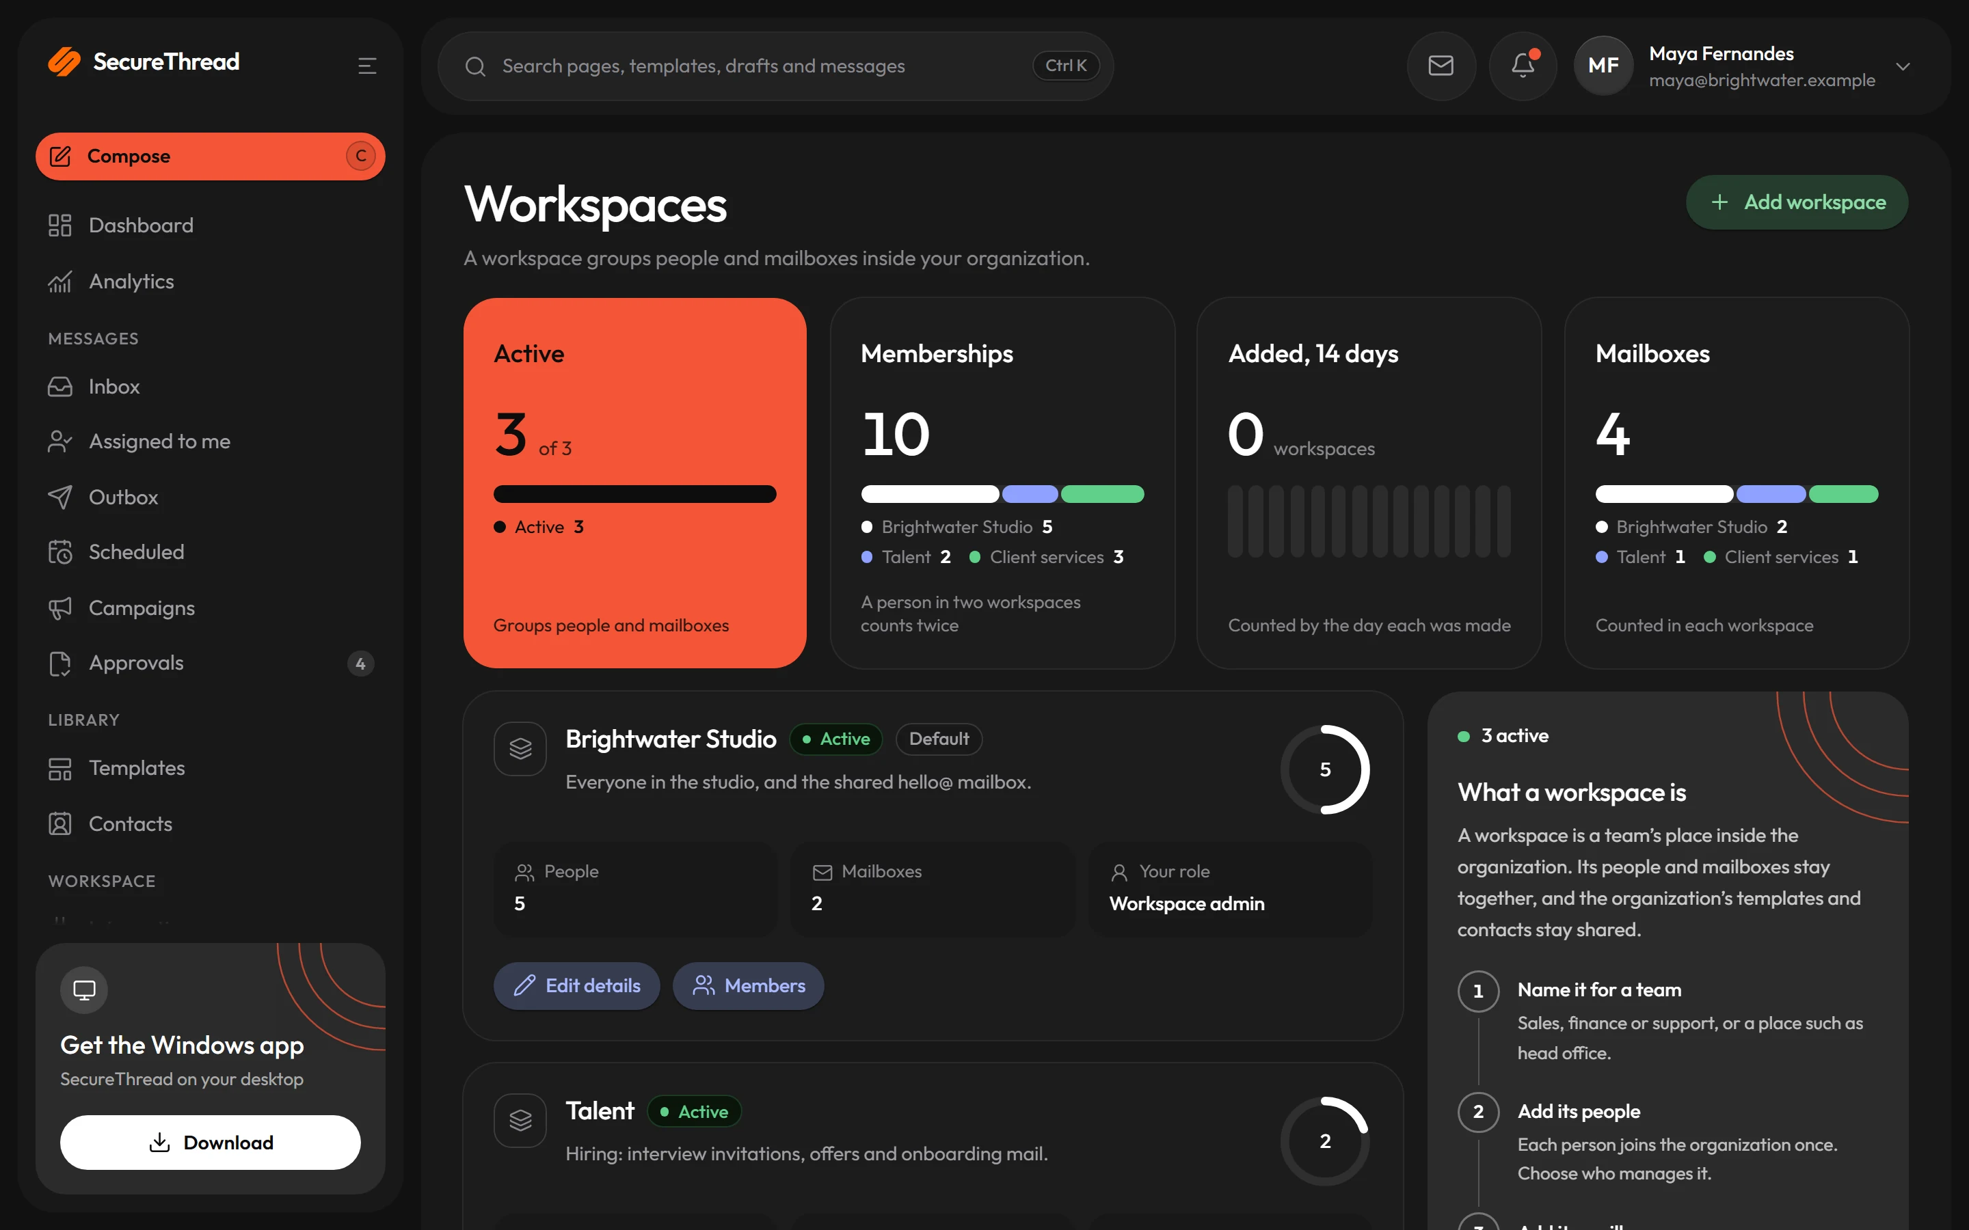This screenshot has width=1969, height=1230.
Task: Click step 1 Name it for a team
Action: click(x=1599, y=990)
